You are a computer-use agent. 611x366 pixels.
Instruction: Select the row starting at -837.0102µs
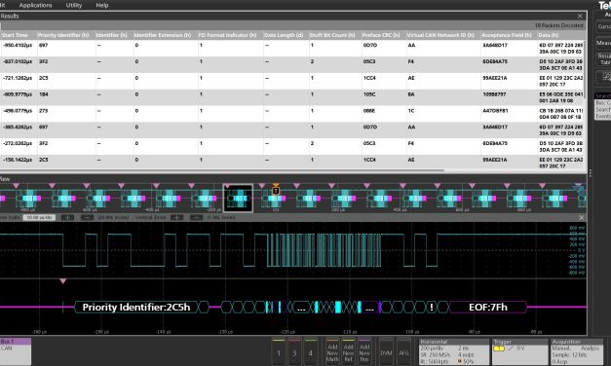click(291, 64)
